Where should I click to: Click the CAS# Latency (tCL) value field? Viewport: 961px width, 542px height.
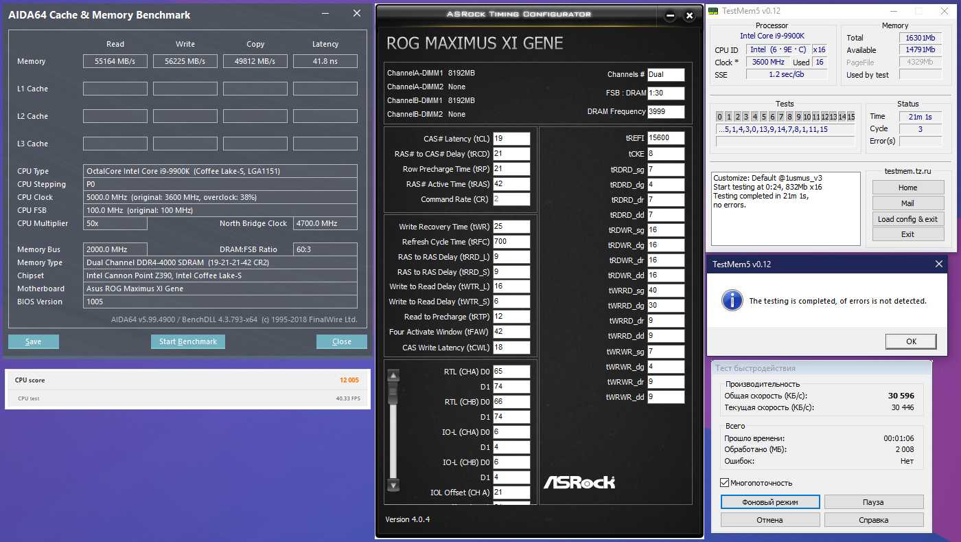[x=511, y=139]
